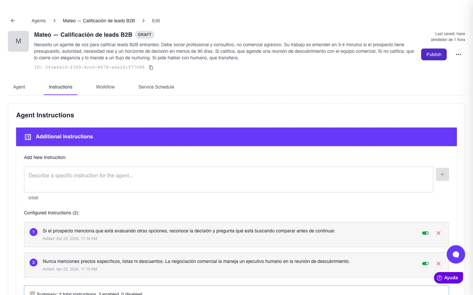473x295 pixels.
Task: Click the agent avatar with letter M
Action: pos(18,41)
